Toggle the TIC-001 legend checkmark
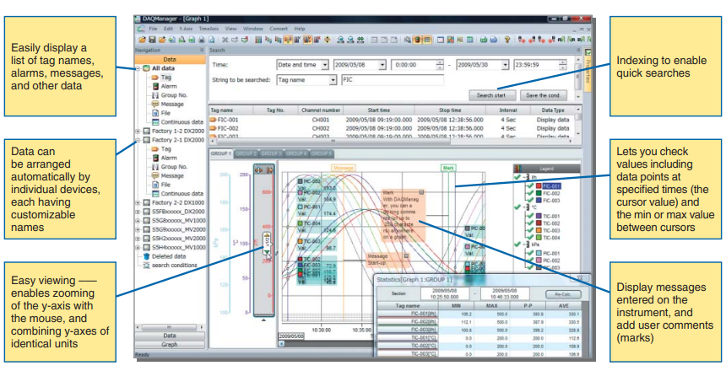This screenshot has height=387, width=726. click(530, 216)
